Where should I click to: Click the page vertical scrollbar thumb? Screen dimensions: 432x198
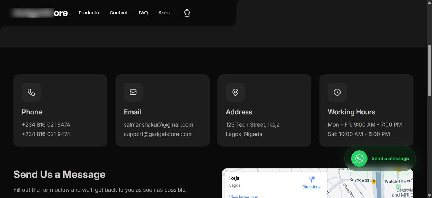[429, 71]
